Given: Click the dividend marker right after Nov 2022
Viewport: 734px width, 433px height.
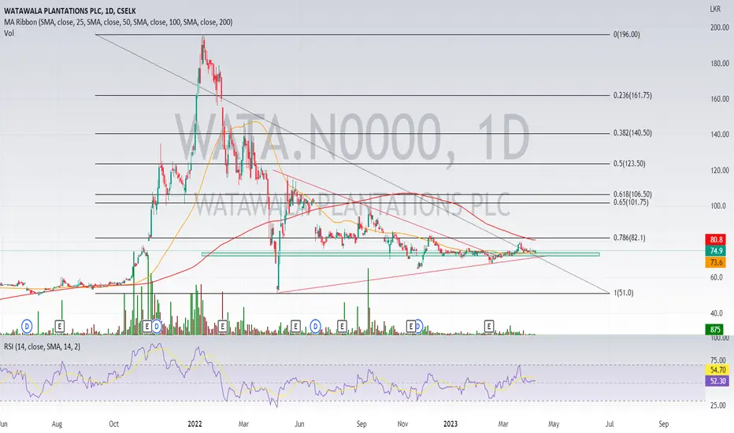Looking at the screenshot, I should [x=418, y=326].
